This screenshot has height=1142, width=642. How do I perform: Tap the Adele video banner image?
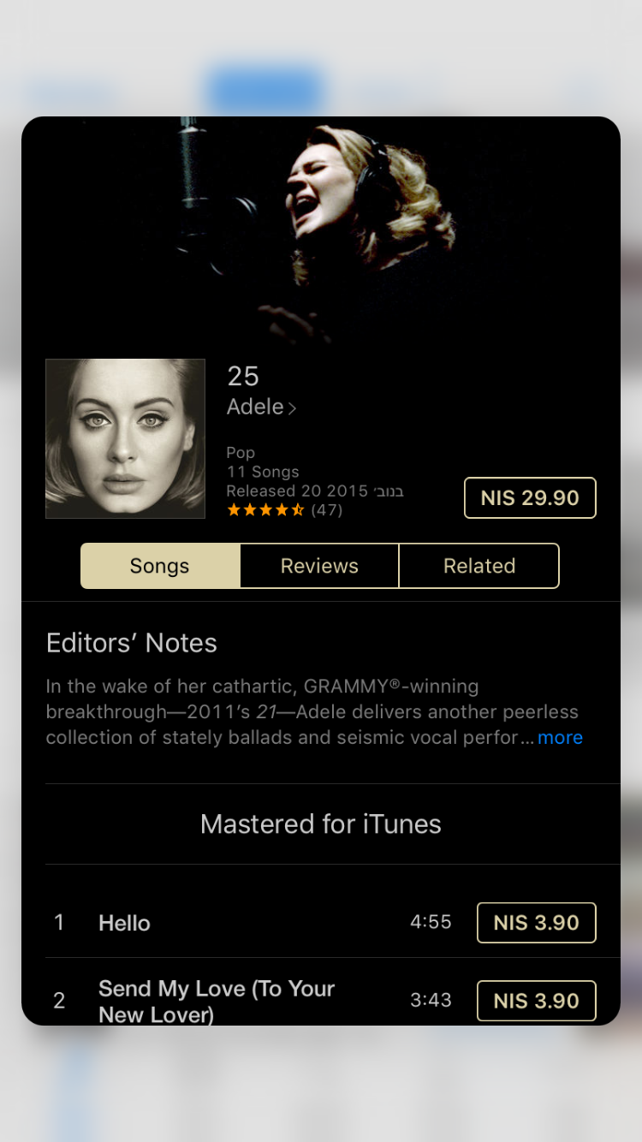pos(321,231)
